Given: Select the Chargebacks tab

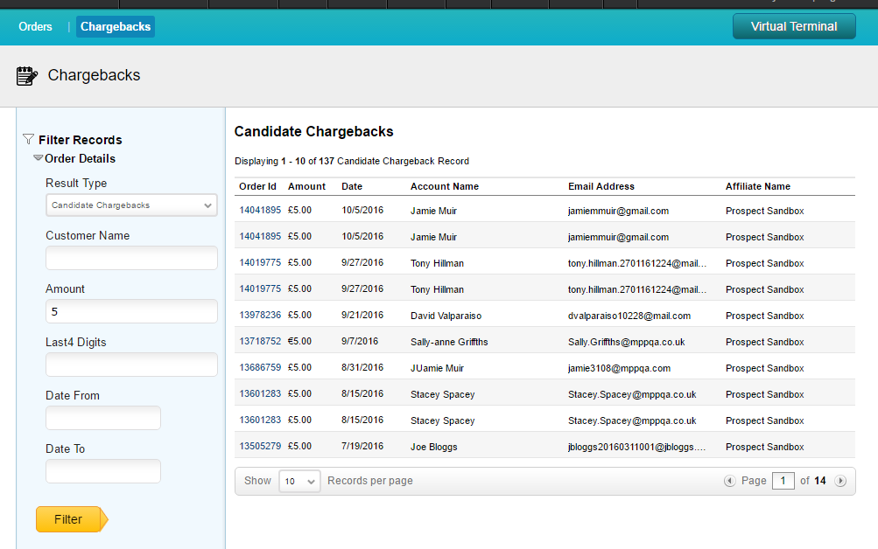Looking at the screenshot, I should click(x=116, y=27).
